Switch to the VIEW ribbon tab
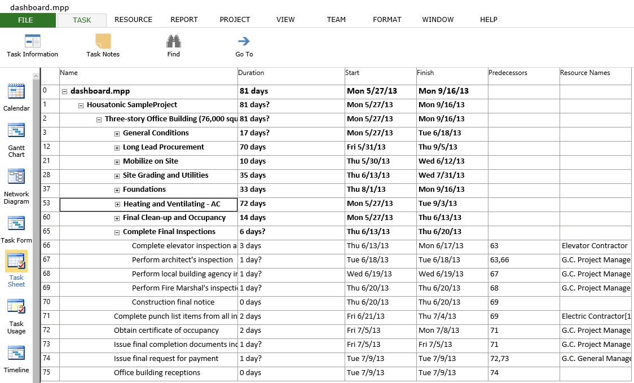 (285, 19)
